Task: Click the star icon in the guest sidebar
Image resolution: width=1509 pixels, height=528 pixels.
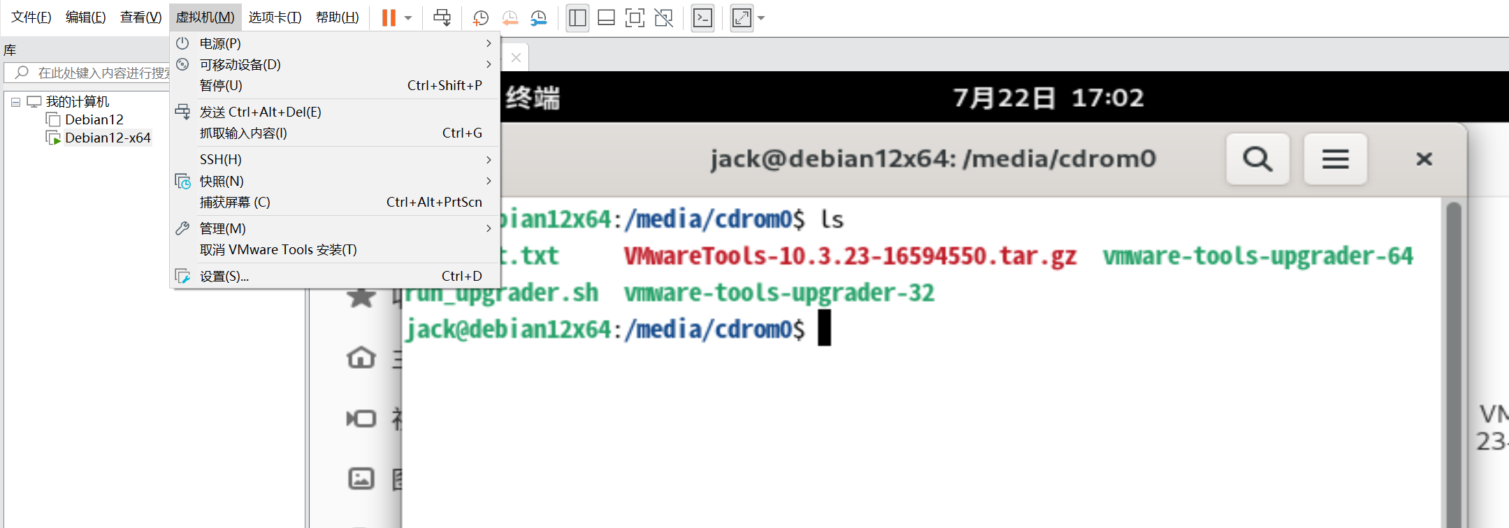Action: (361, 296)
